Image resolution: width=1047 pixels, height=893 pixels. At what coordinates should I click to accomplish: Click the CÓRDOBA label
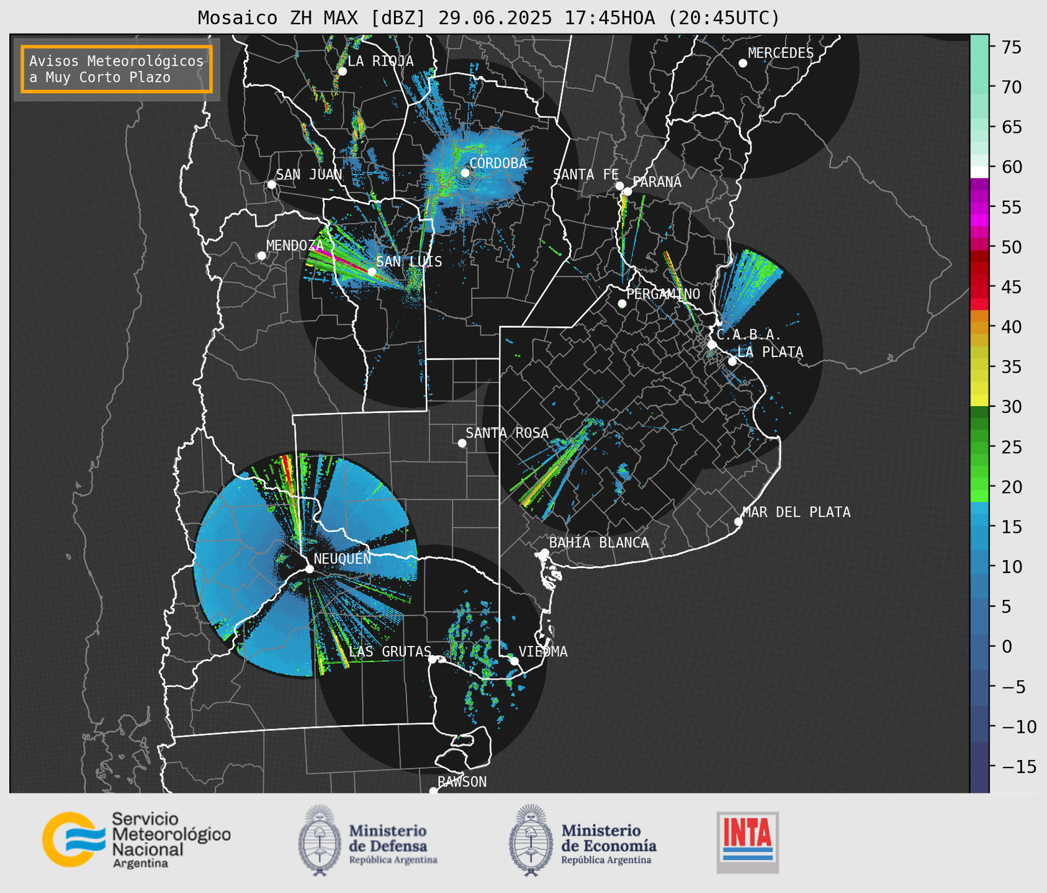(x=498, y=163)
